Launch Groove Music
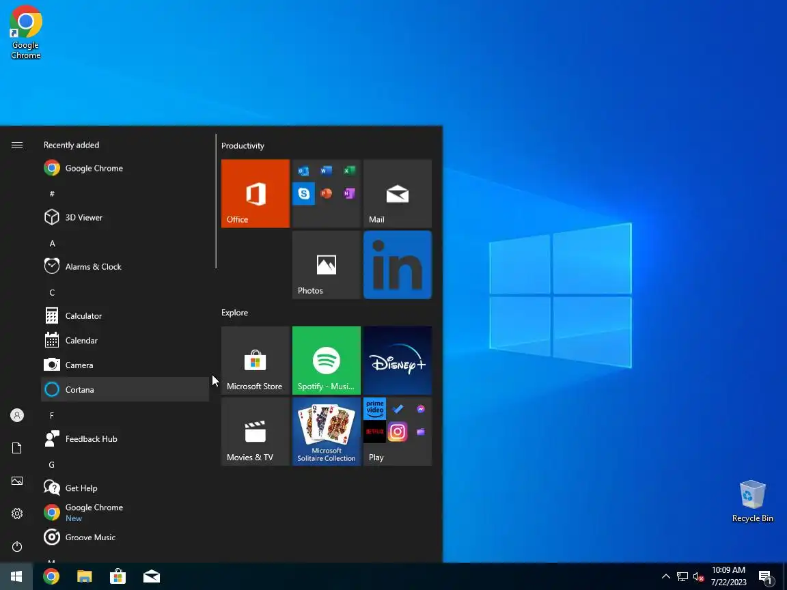This screenshot has width=787, height=590. click(x=124, y=537)
